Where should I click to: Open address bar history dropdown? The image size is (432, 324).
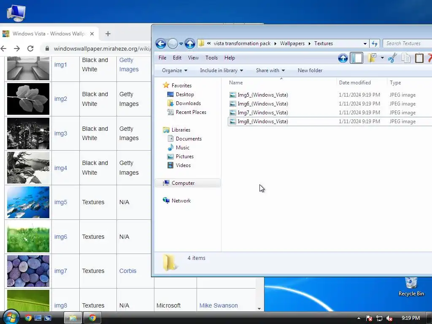[365, 43]
